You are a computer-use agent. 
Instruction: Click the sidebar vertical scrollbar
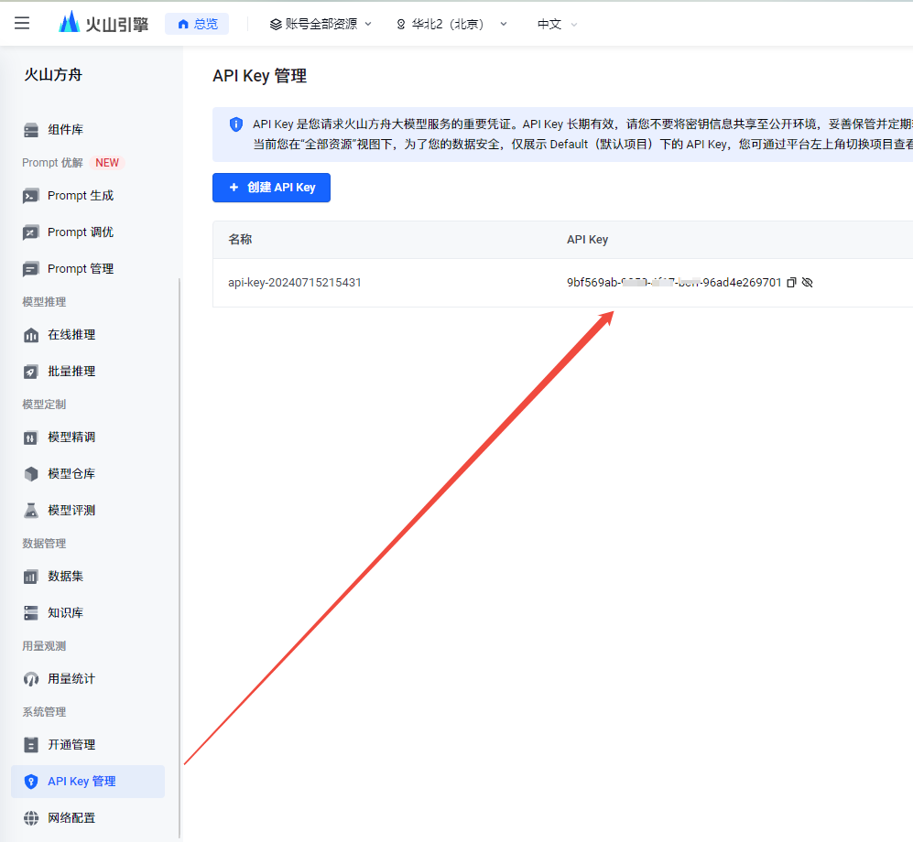pos(179,558)
